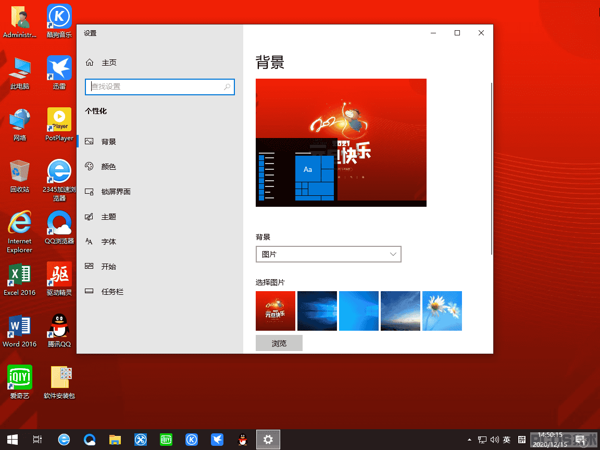The image size is (600, 450).
Task: Select the 腾讯QQ desktop icon
Action: 59,331
